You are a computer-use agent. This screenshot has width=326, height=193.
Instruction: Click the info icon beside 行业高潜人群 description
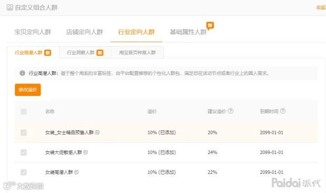tap(22, 73)
